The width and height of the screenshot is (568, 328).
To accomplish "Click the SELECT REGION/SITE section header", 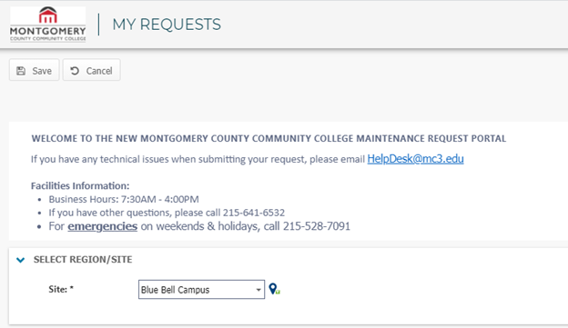I will [x=83, y=260].
